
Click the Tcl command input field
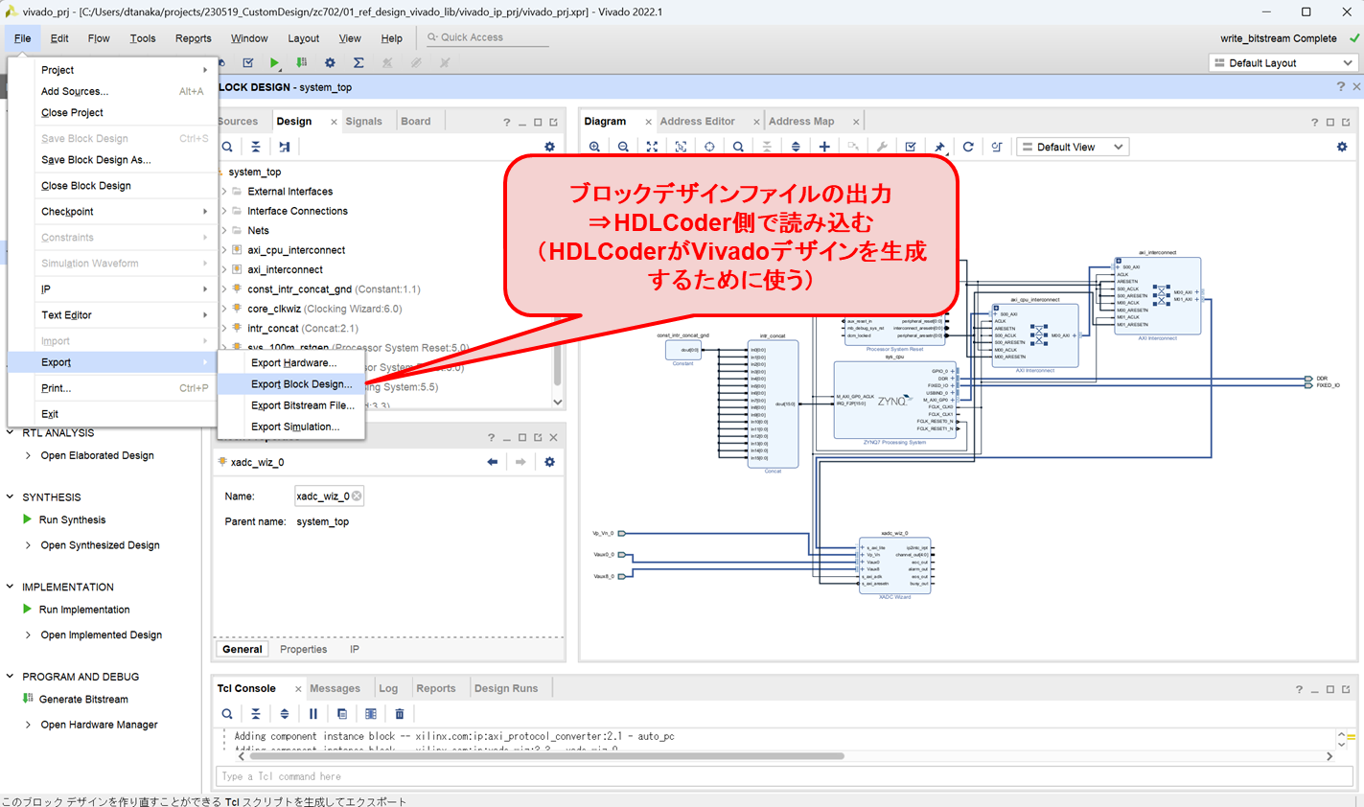(784, 776)
